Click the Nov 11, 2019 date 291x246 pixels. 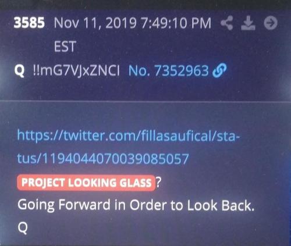(x=95, y=23)
